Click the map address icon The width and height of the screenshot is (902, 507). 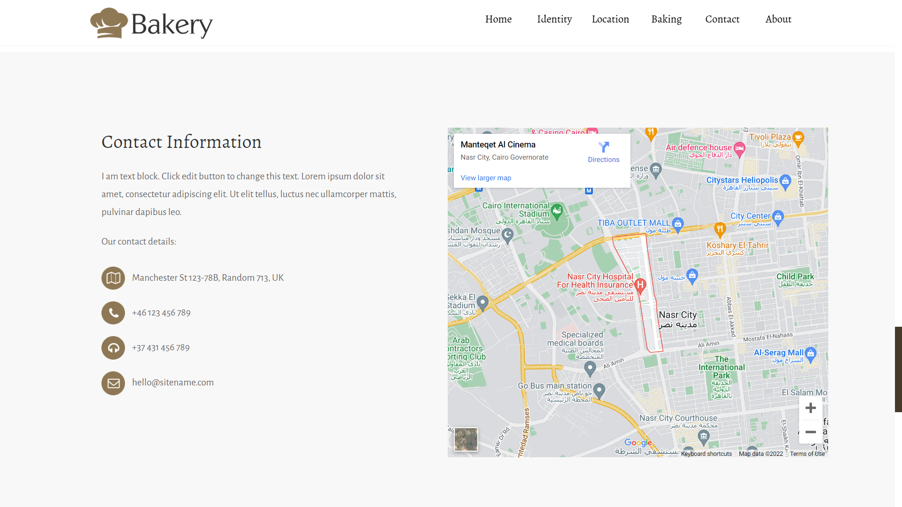tap(113, 278)
